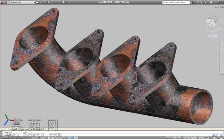Click the Comando command line input
This screenshot has height=139, width=224.
click(x=107, y=135)
